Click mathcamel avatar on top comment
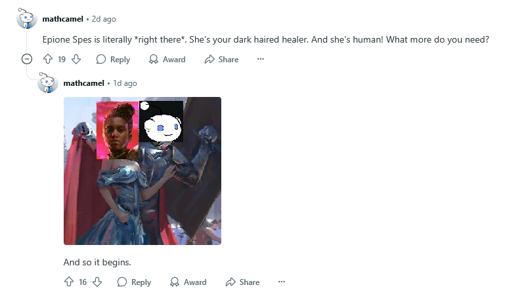Image resolution: width=522 pixels, height=302 pixels. (27, 18)
